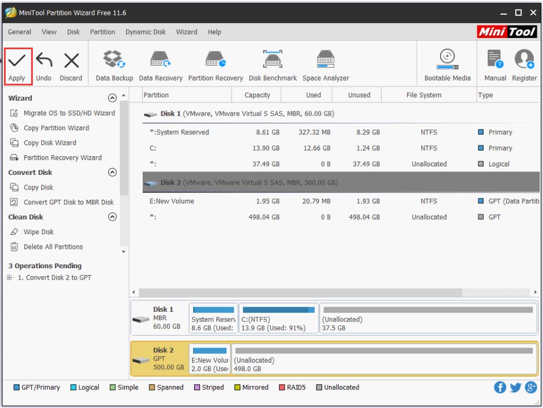
Task: Open the Google Plus share icon
Action: click(x=531, y=387)
